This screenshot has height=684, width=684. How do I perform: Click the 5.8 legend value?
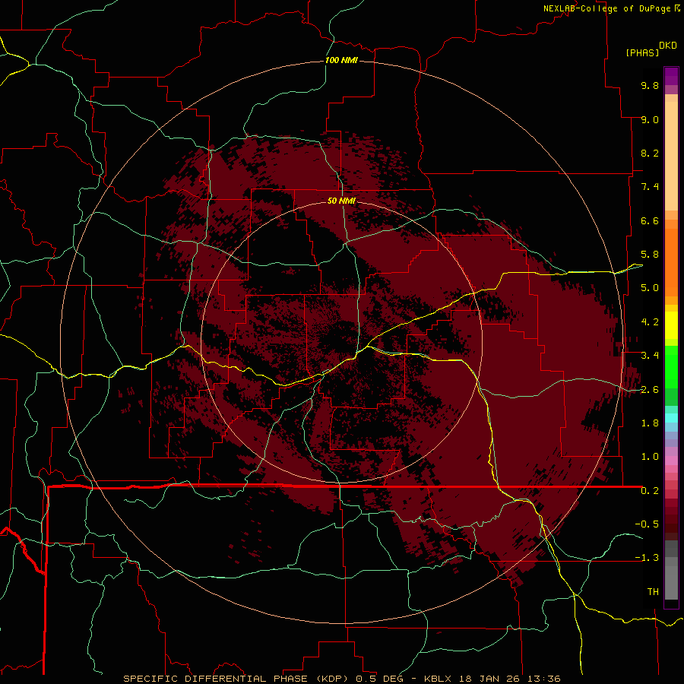(x=650, y=255)
